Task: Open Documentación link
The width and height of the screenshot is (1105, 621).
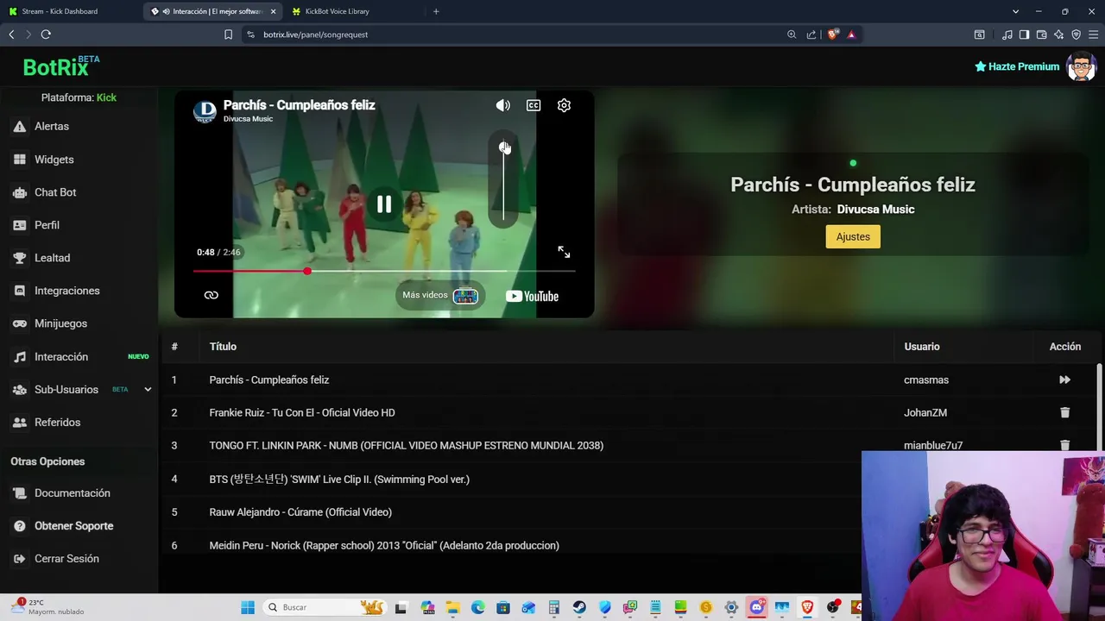Action: coord(72,492)
